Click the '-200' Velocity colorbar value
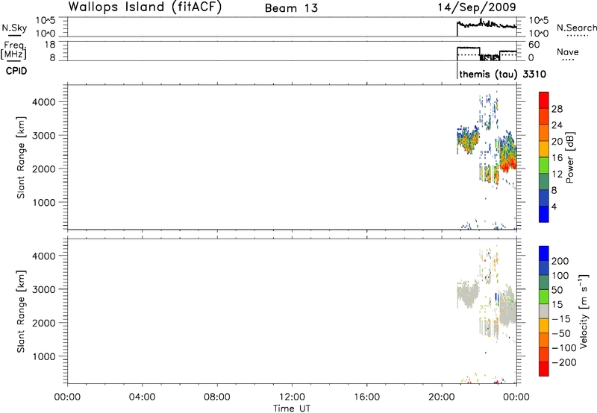597x413 pixels. tap(564, 362)
